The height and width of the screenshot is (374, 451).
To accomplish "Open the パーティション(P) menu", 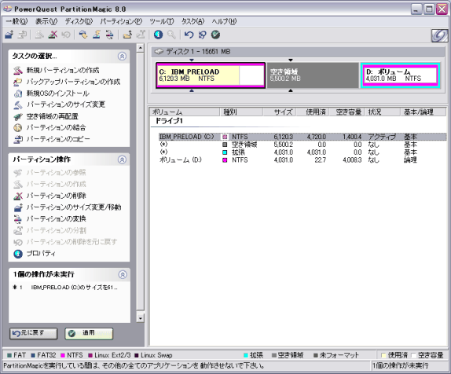I will click(121, 21).
